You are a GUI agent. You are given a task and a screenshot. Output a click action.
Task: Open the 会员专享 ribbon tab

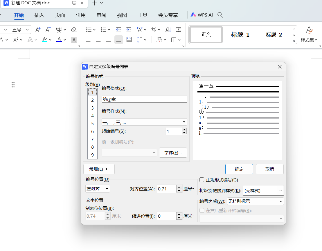(x=168, y=15)
